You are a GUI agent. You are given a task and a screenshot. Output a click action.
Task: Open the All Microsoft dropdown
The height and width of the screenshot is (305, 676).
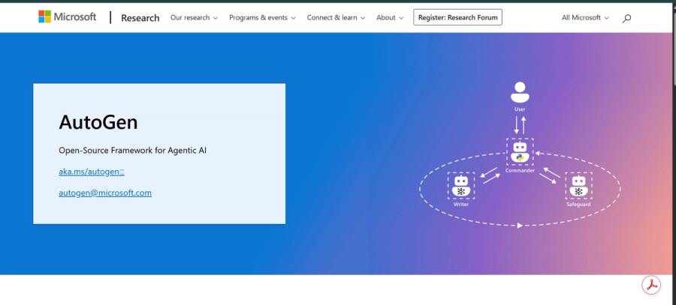[585, 18]
